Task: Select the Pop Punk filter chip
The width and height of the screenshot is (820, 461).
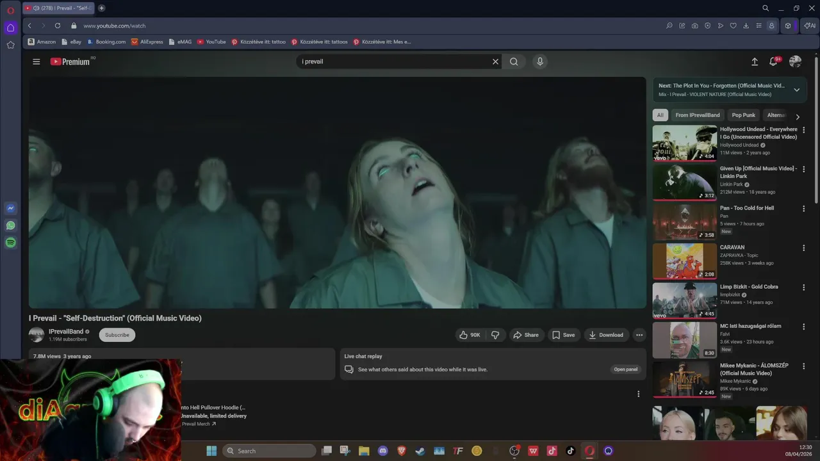Action: click(x=744, y=115)
